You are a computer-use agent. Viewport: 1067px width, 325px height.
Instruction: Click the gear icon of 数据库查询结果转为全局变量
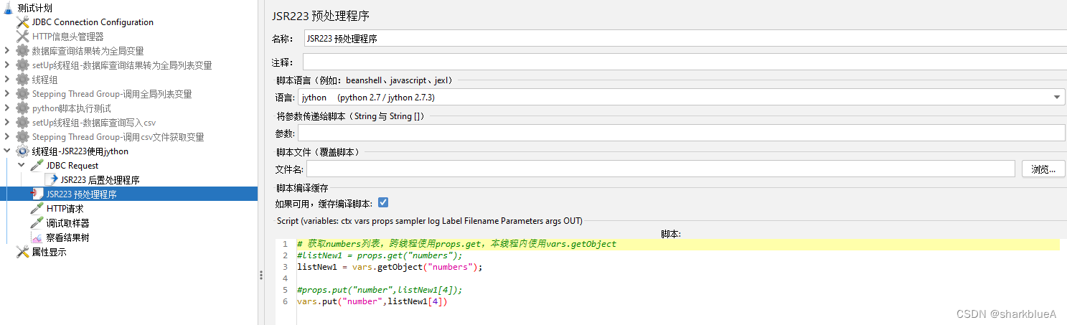click(22, 50)
